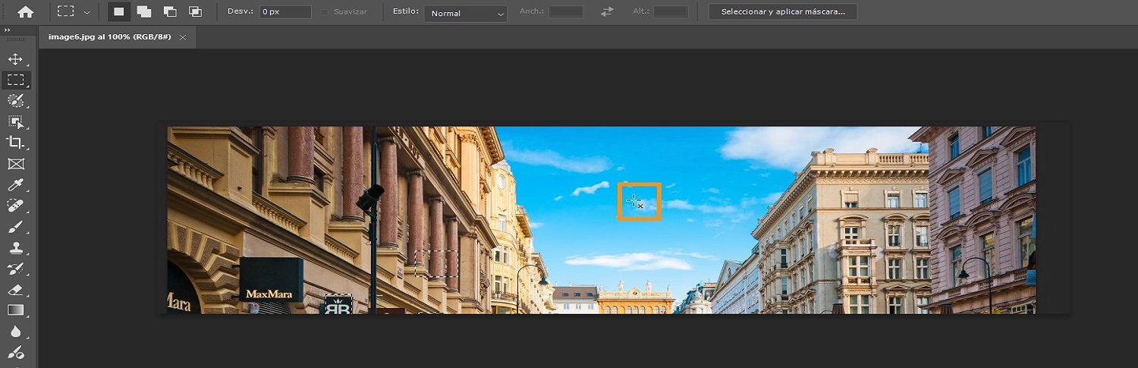The image size is (1138, 368).
Task: Click the Desv. feather input field
Action: pos(285,12)
